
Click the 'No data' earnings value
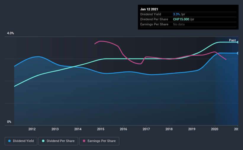click(x=179, y=24)
